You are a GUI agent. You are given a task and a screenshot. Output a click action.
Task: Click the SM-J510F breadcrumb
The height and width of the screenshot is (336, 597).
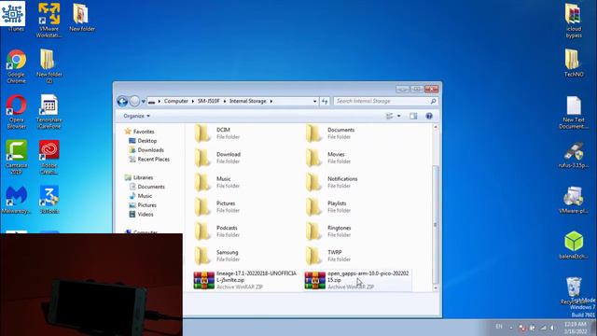click(x=208, y=102)
